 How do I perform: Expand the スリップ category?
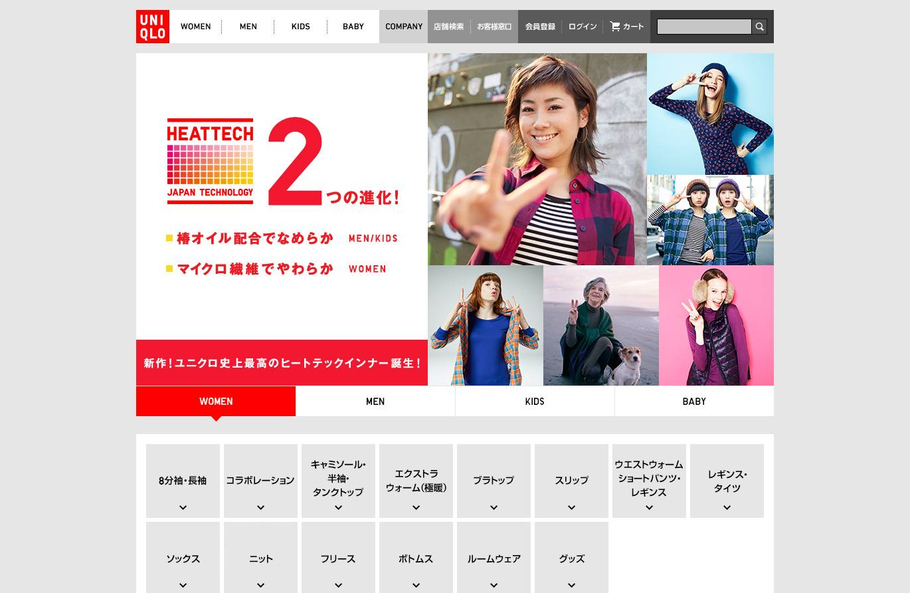click(571, 481)
